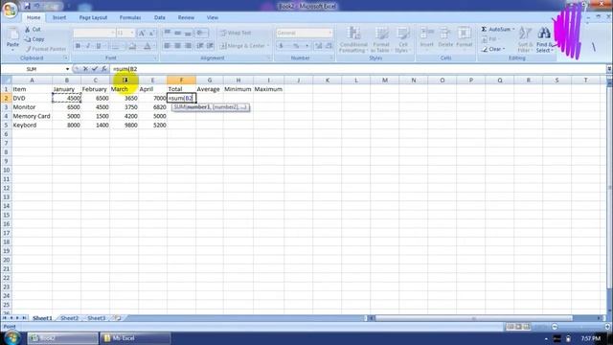Increase cell indent
Viewport: 613px width, 345px height.
click(x=211, y=46)
